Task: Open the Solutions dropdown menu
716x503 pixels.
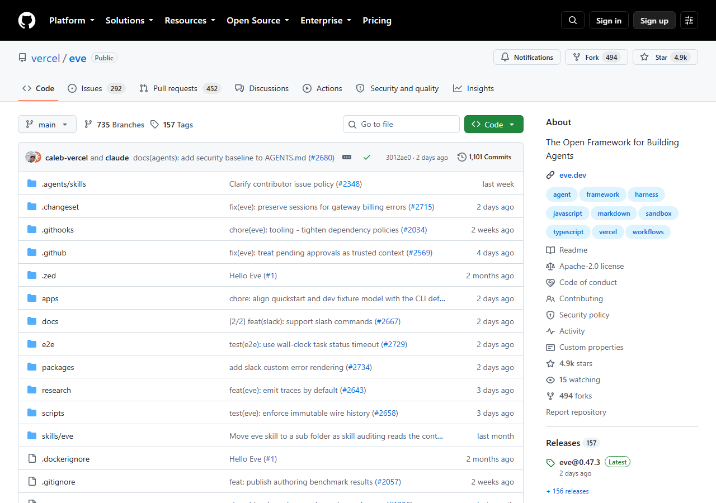Action: tap(129, 20)
